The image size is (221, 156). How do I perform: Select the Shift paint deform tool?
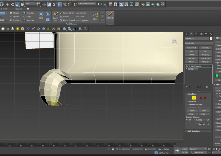point(41,16)
